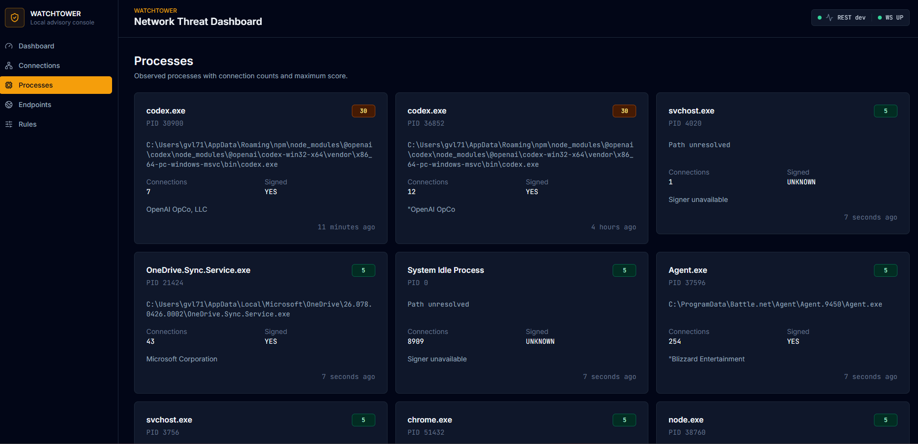Open the Connections menu item
The height and width of the screenshot is (444, 918).
(x=56, y=66)
